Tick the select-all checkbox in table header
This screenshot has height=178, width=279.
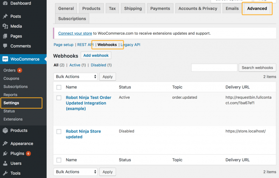coord(59,87)
